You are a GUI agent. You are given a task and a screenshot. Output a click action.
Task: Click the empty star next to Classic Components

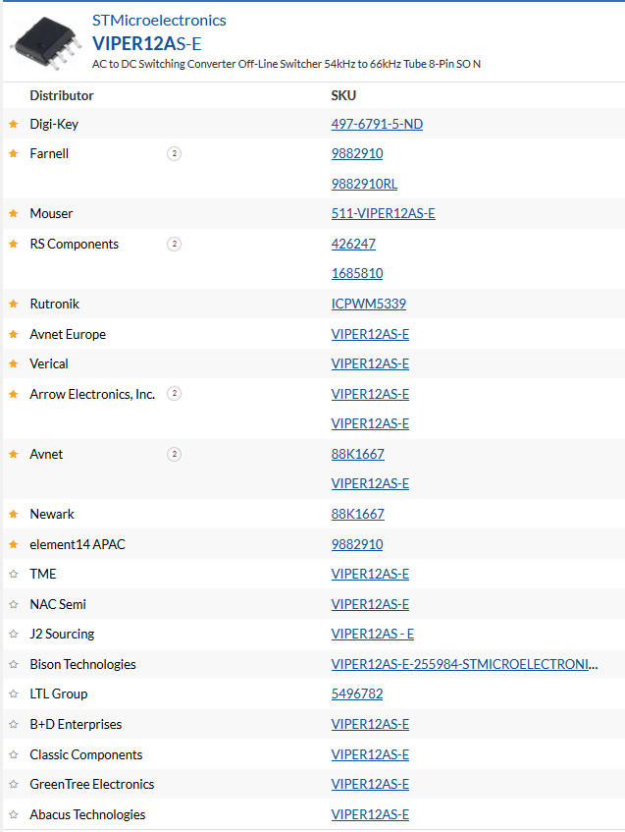click(14, 754)
